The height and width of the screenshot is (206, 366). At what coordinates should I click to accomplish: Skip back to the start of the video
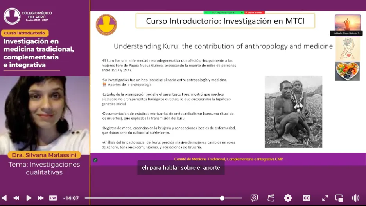click(4, 198)
